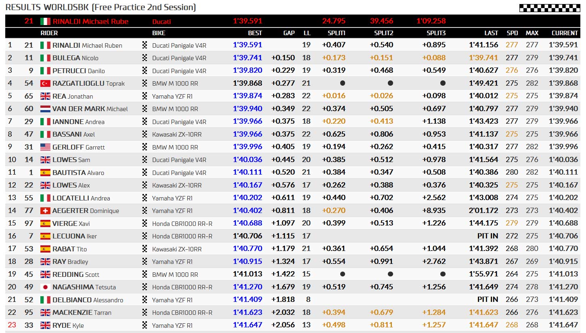Click the Netherlands flag beside Van Der Mark

45,109
